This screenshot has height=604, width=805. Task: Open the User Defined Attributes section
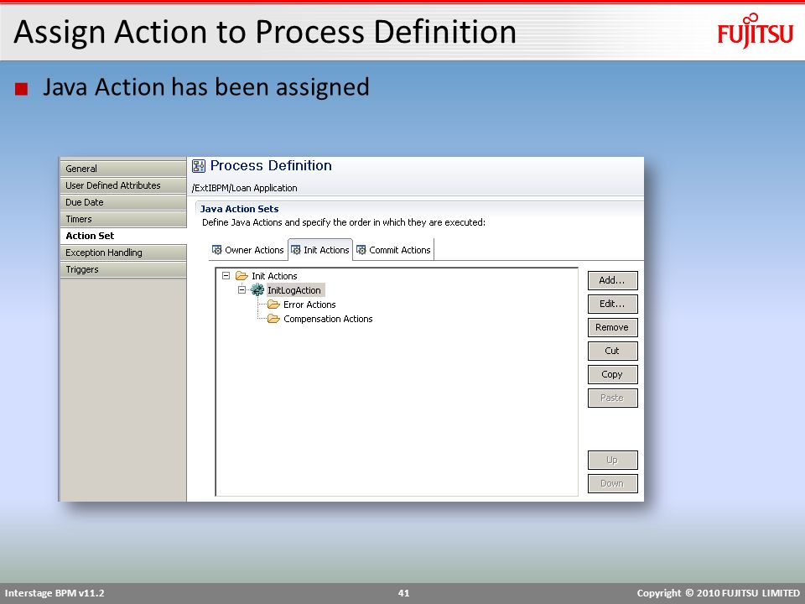click(x=123, y=185)
